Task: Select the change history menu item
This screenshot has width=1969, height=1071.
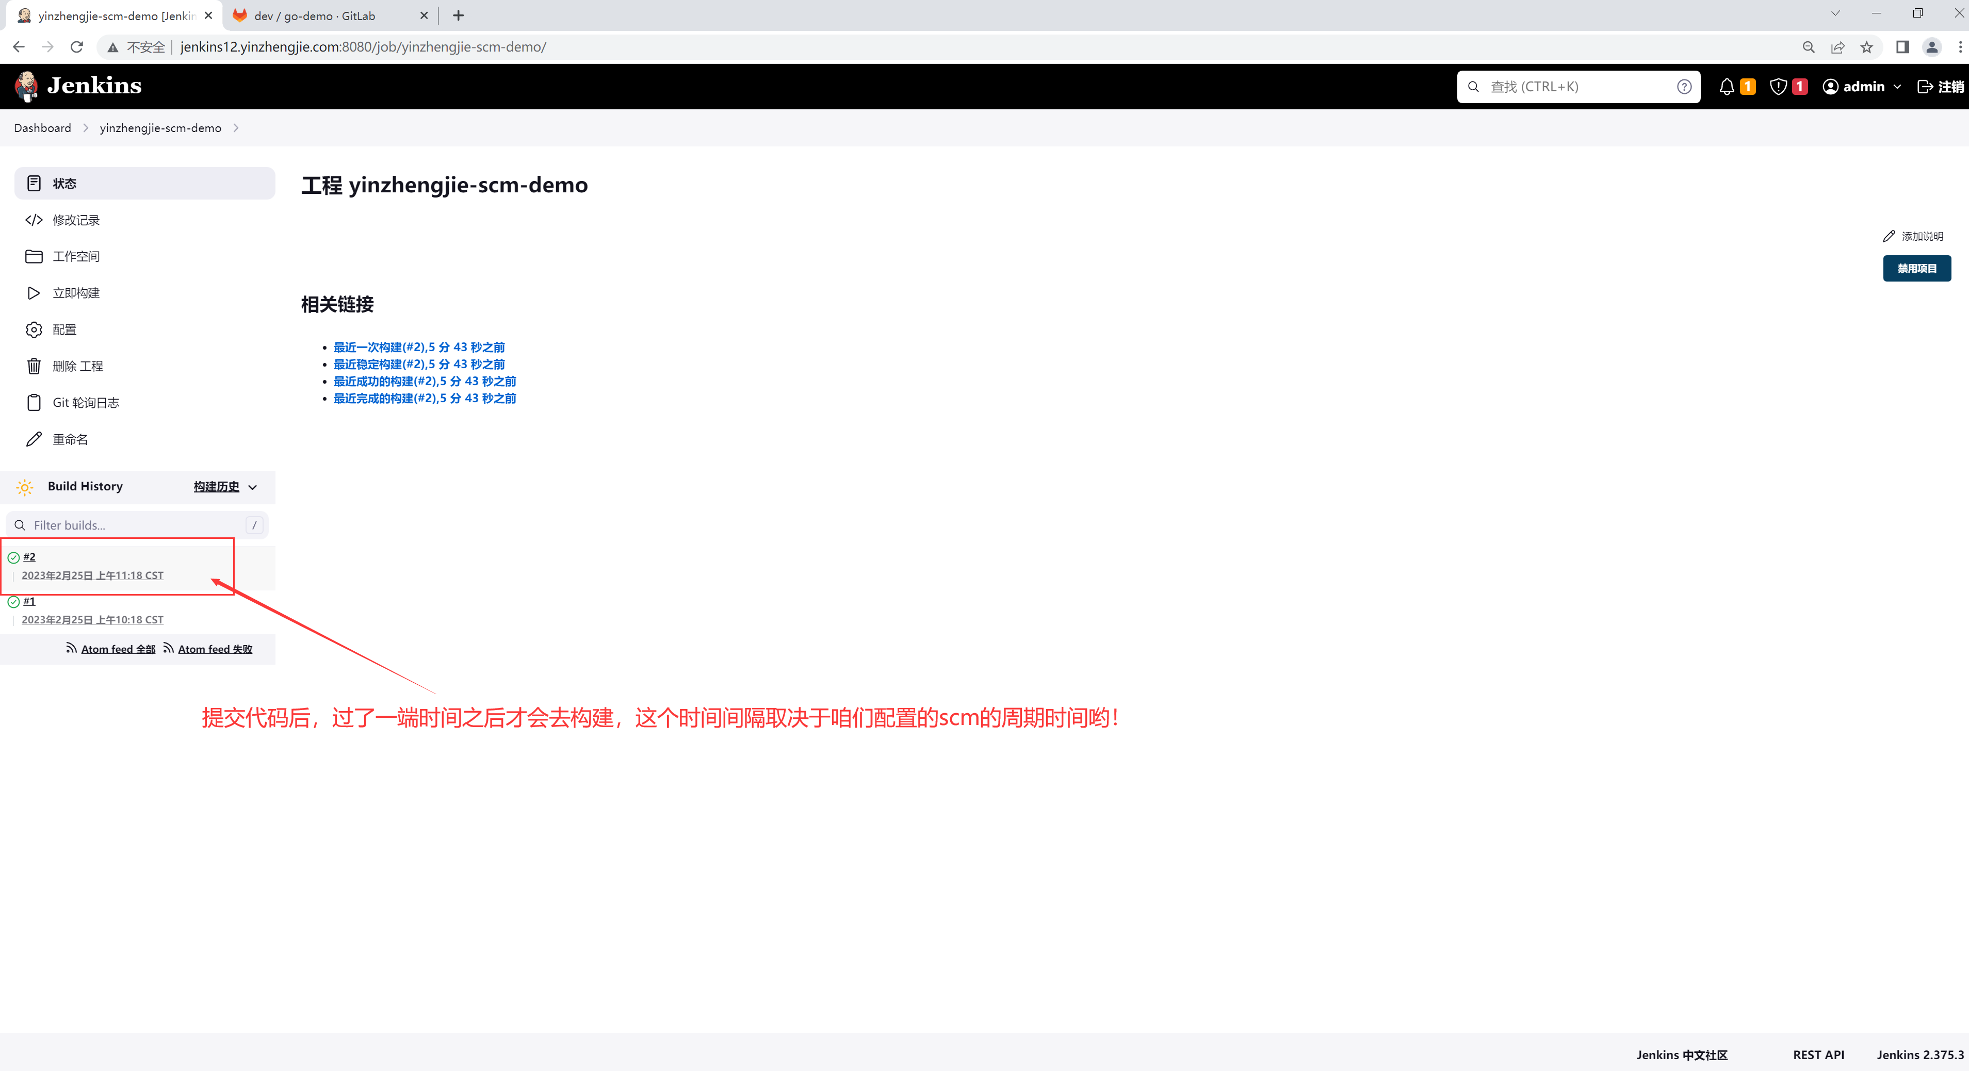Action: 75,220
